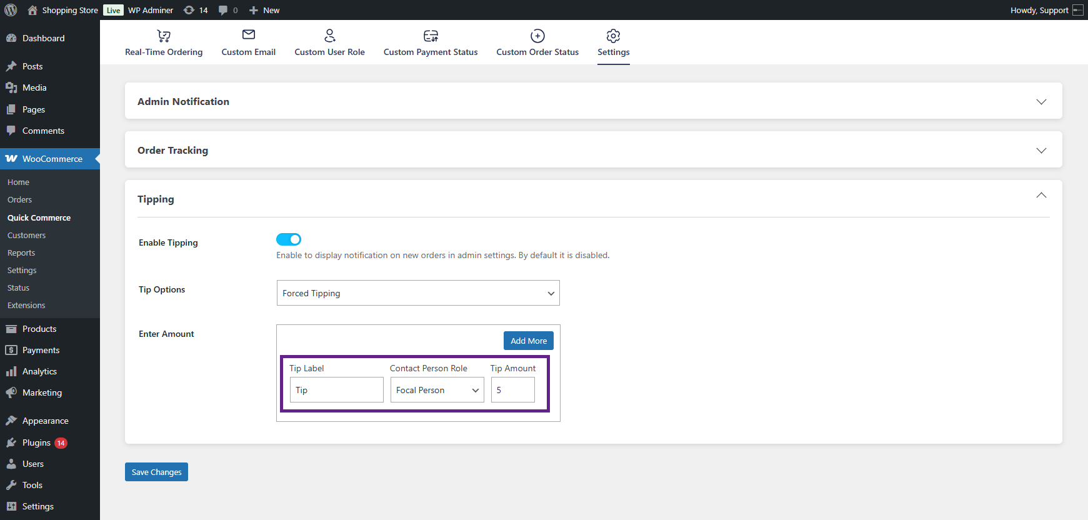Open Custom Payment Status card icon
Screen dimensions: 1088x520
[431, 36]
